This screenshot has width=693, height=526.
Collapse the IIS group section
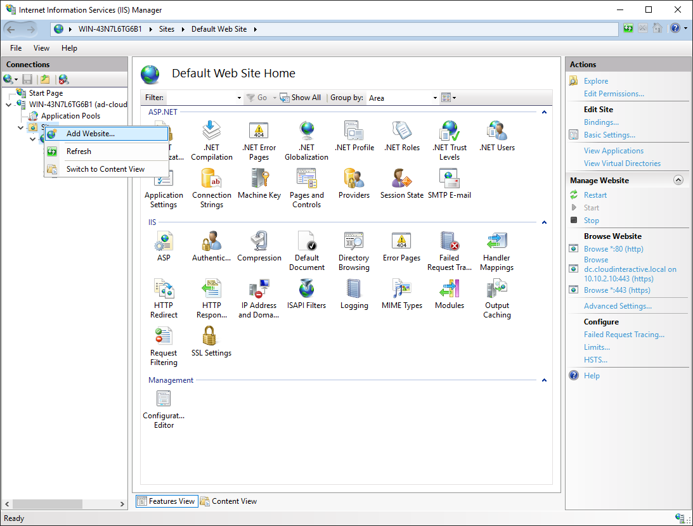point(544,222)
